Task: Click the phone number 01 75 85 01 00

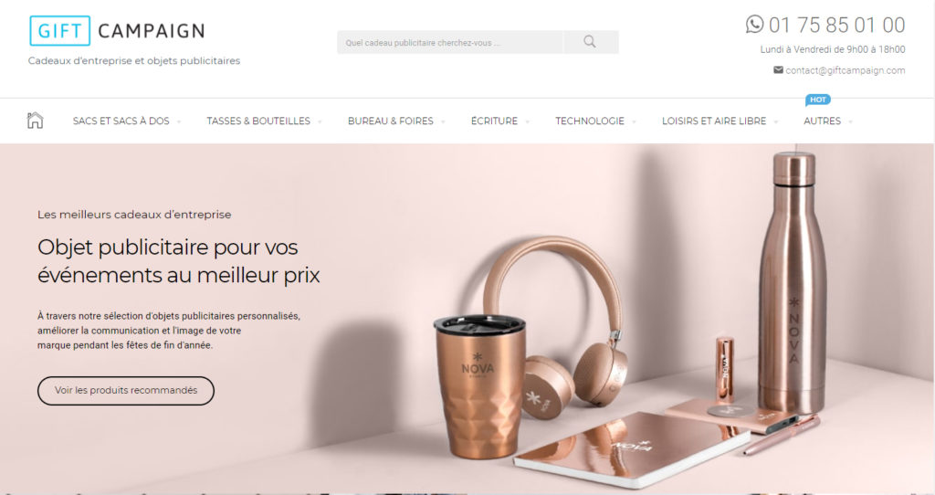Action: pos(836,25)
